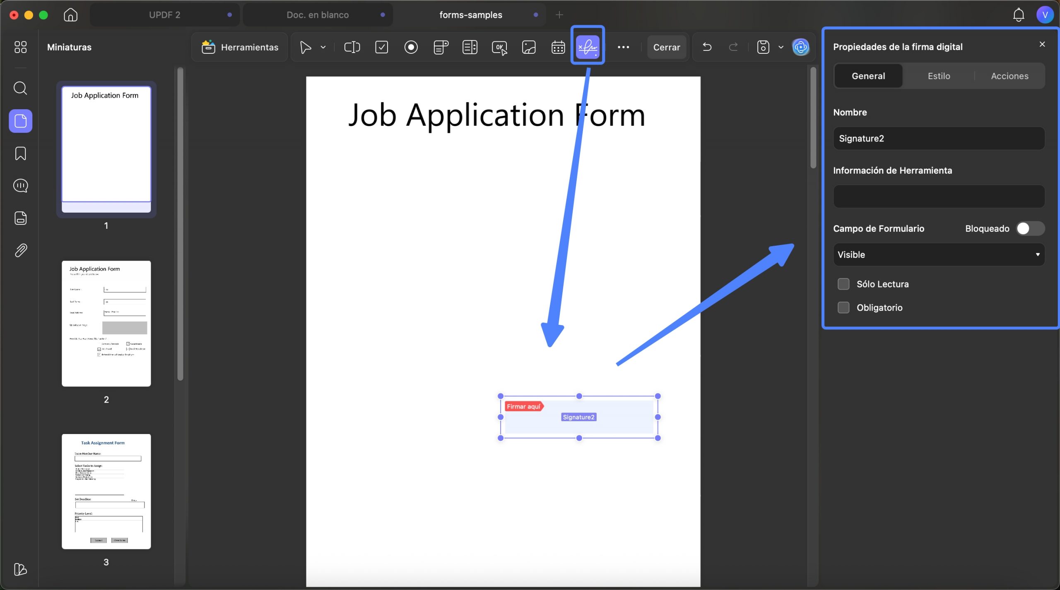Click the Firmar aquí red tag

pos(524,407)
